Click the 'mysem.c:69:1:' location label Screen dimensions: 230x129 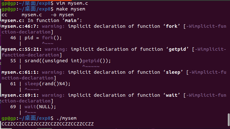point(20,95)
